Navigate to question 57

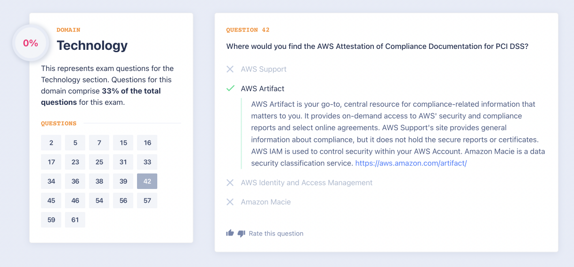pos(147,201)
